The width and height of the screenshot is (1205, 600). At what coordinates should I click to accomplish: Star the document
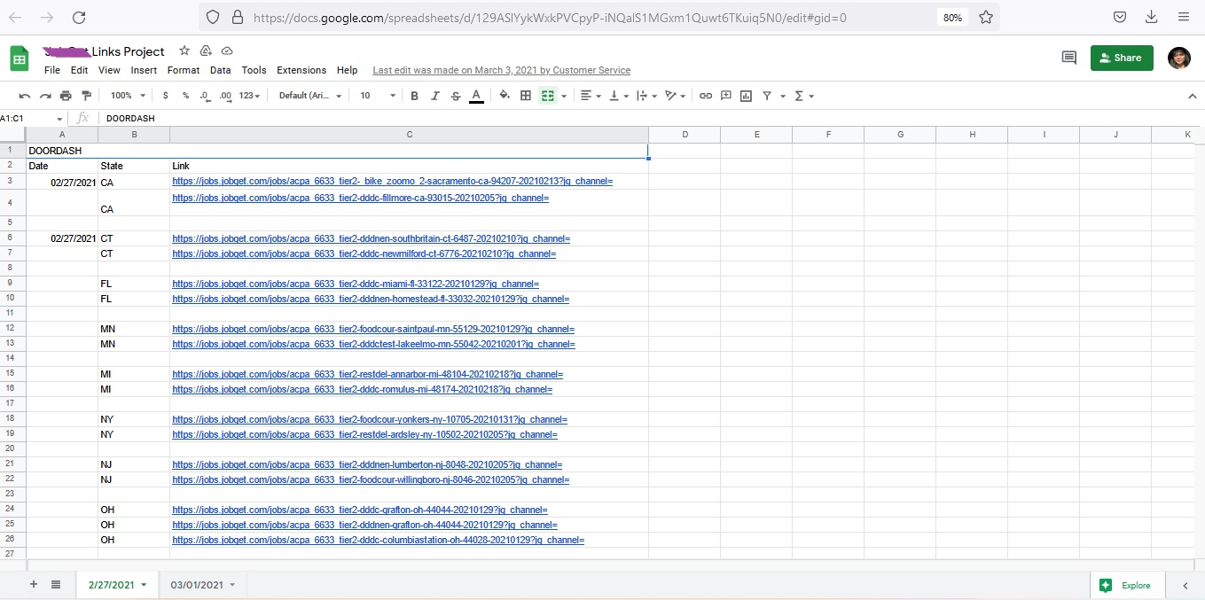coord(184,51)
